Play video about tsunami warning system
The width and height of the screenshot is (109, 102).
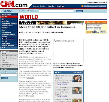tap(62, 96)
